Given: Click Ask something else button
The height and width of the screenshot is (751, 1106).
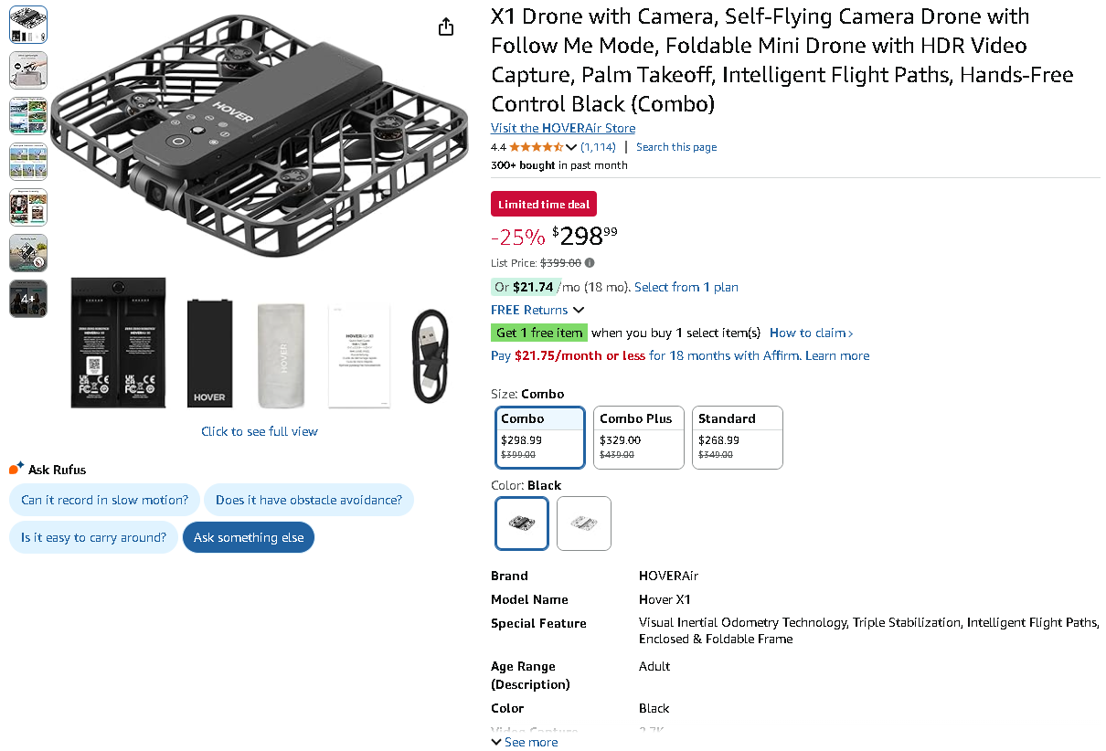Looking at the screenshot, I should [249, 537].
